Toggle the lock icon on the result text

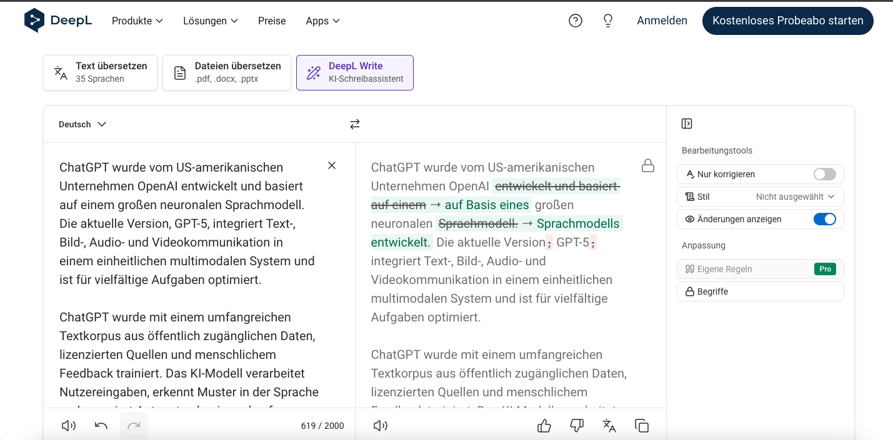[647, 166]
